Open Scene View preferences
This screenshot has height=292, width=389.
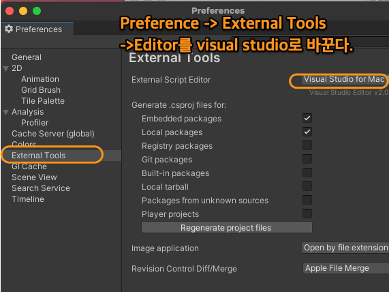click(x=34, y=177)
